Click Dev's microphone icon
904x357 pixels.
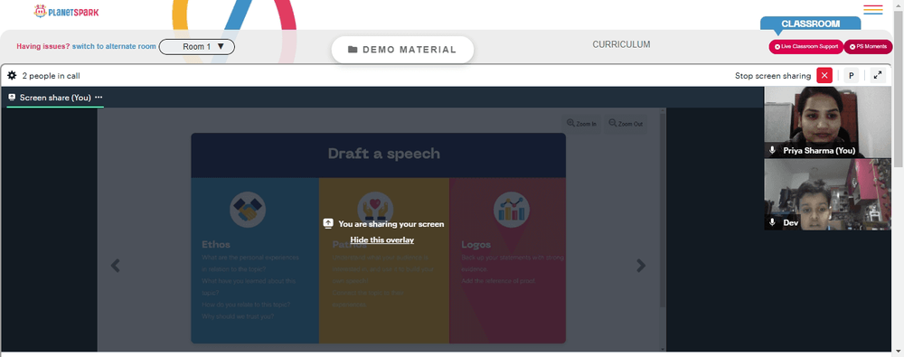pos(773,222)
